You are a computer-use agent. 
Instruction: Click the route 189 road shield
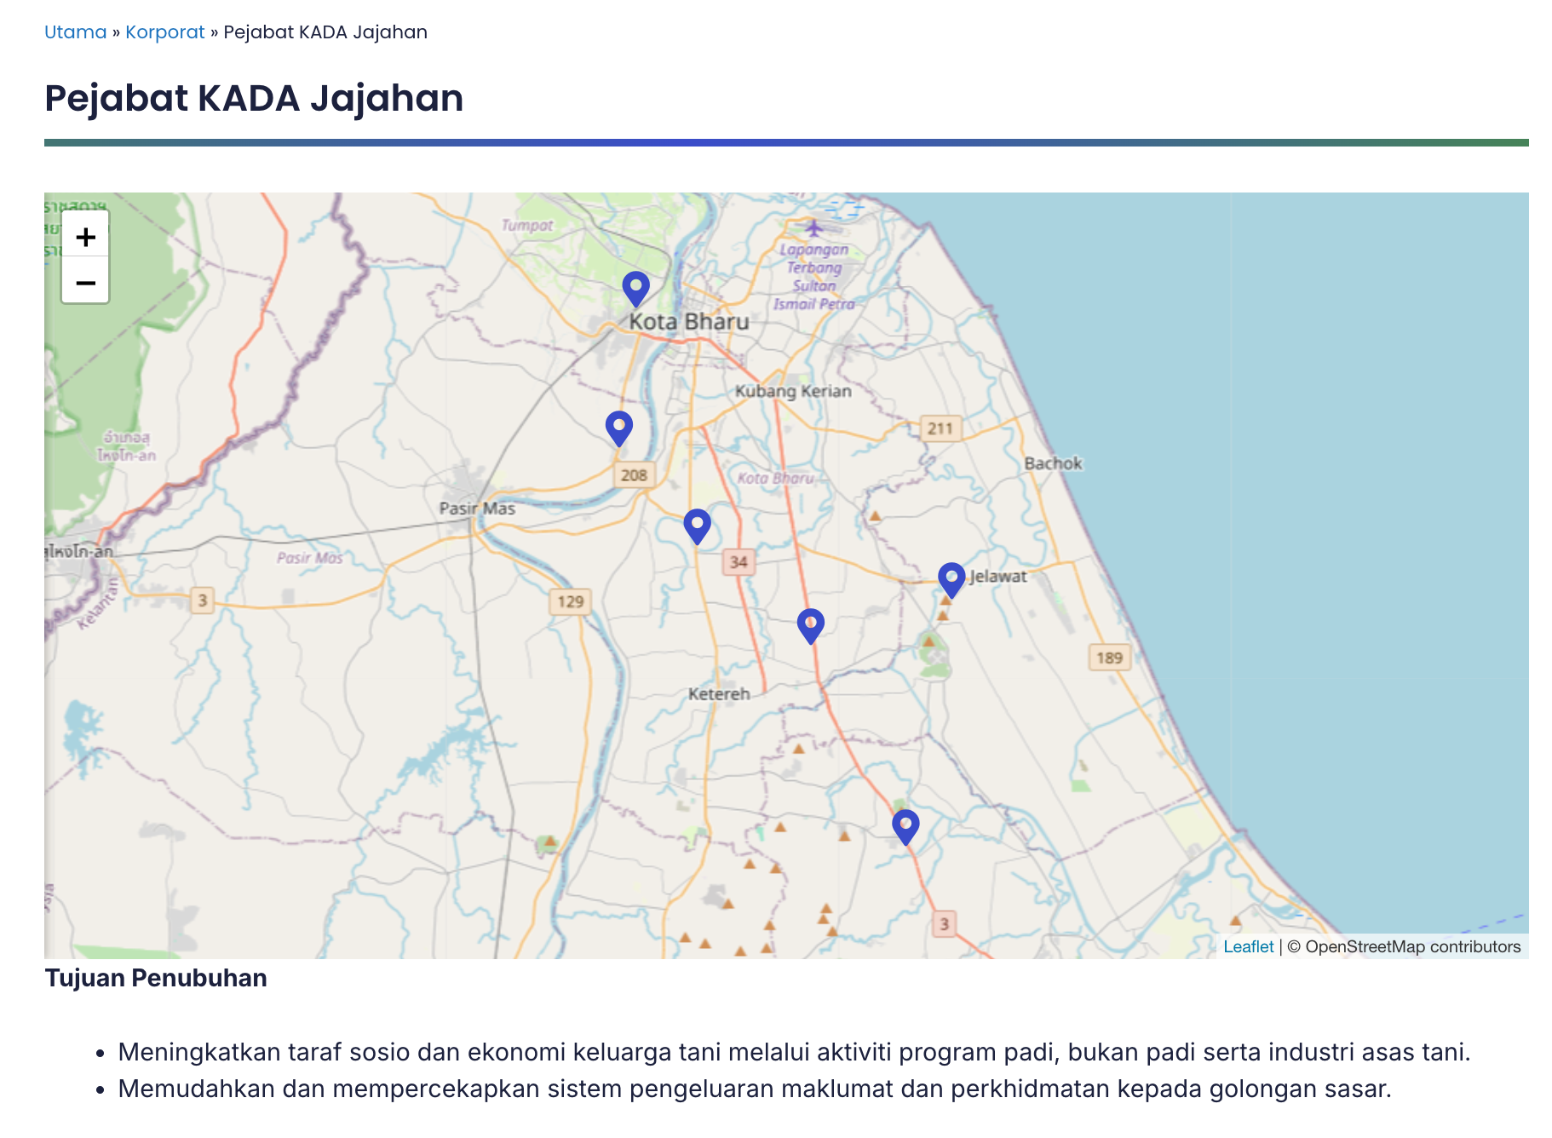(x=1109, y=658)
